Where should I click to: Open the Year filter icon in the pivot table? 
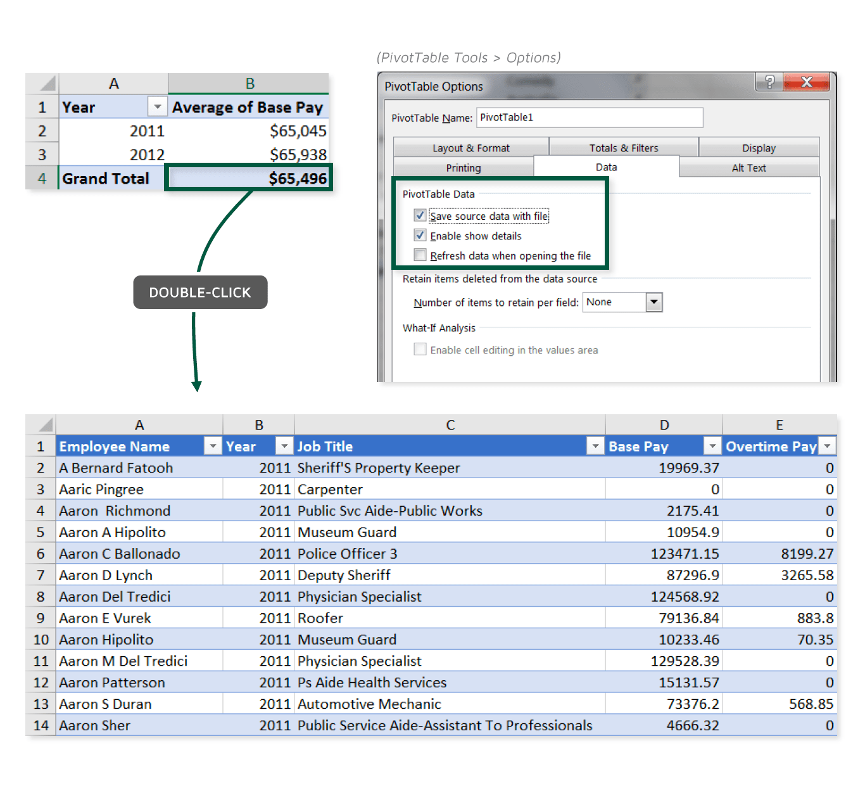(x=156, y=106)
